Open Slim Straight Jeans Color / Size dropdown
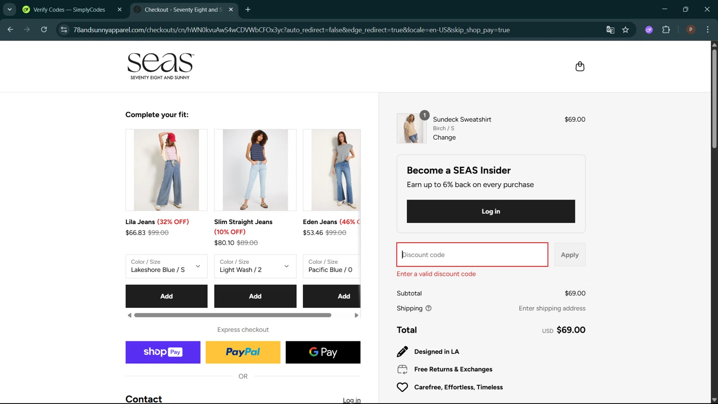The image size is (718, 404). click(255, 266)
